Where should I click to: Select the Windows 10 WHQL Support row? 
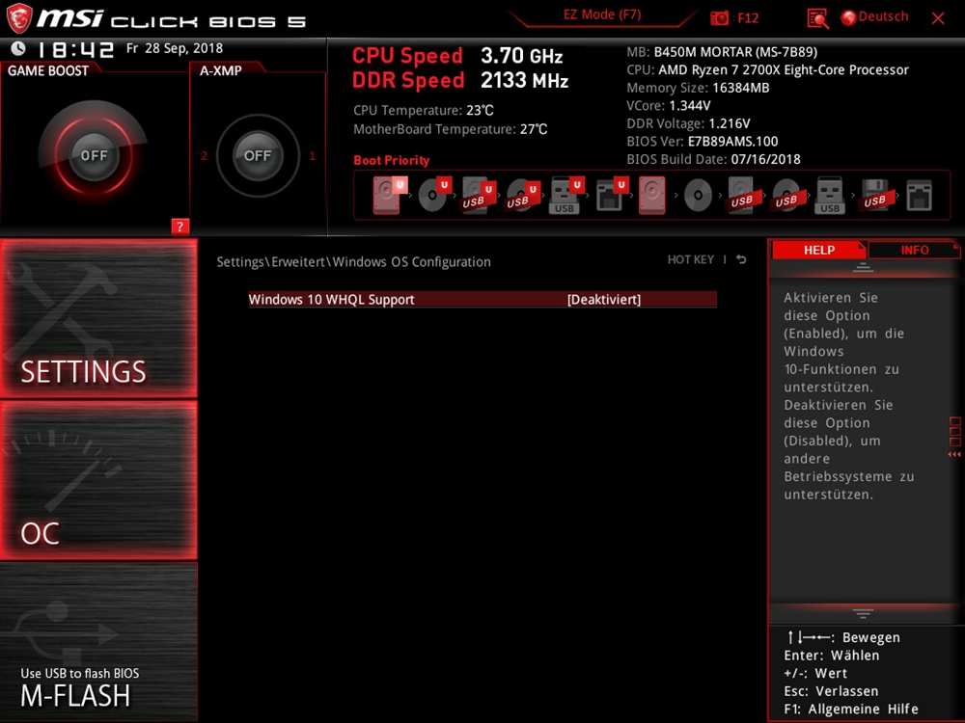pos(482,300)
